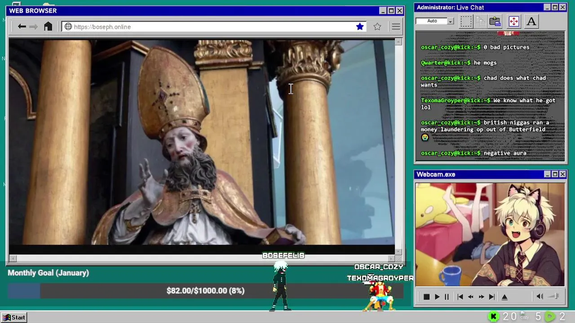Image resolution: width=575 pixels, height=323 pixels.
Task: Close the Webcam.exe window
Action: point(562,175)
